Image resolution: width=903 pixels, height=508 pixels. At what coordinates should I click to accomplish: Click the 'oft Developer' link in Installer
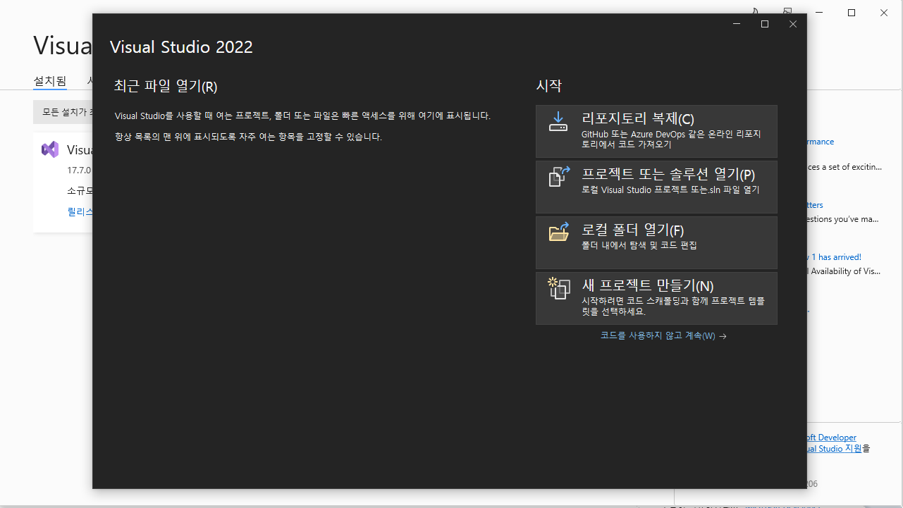[x=832, y=438]
